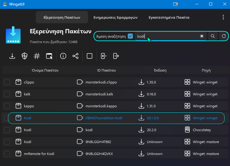Check the XBMCFoundation.Kodi row checkbox
Screen dimensions: 230x166
[x=7, y=118]
